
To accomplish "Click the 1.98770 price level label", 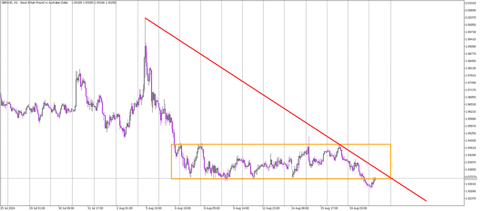I will 471,54.
